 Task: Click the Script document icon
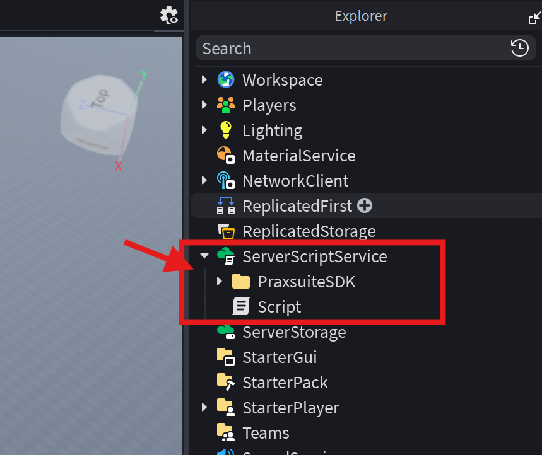click(x=241, y=306)
